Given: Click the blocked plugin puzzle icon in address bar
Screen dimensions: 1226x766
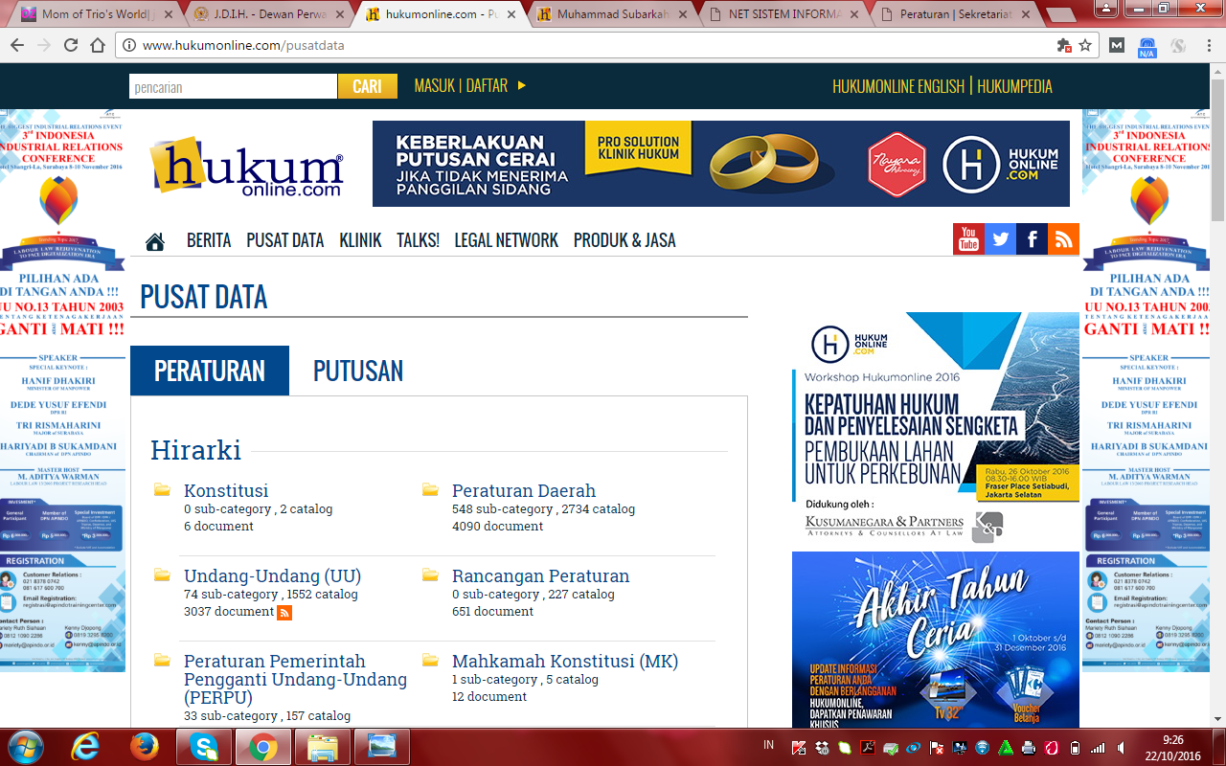Looking at the screenshot, I should (x=1064, y=45).
